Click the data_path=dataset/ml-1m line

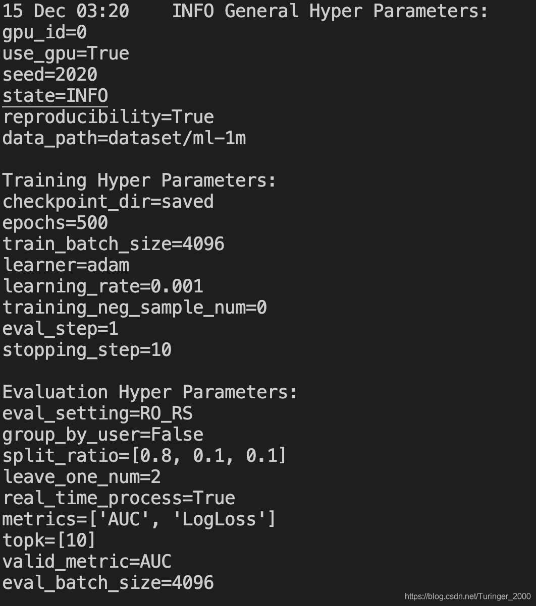pos(124,138)
